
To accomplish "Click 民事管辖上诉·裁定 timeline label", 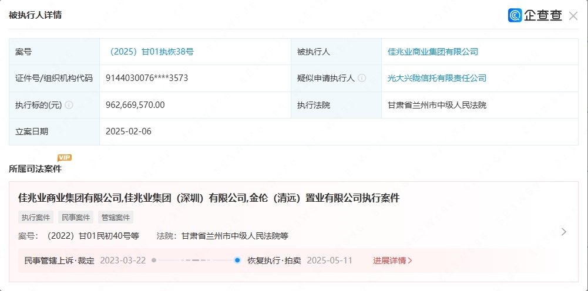I will pos(59,260).
